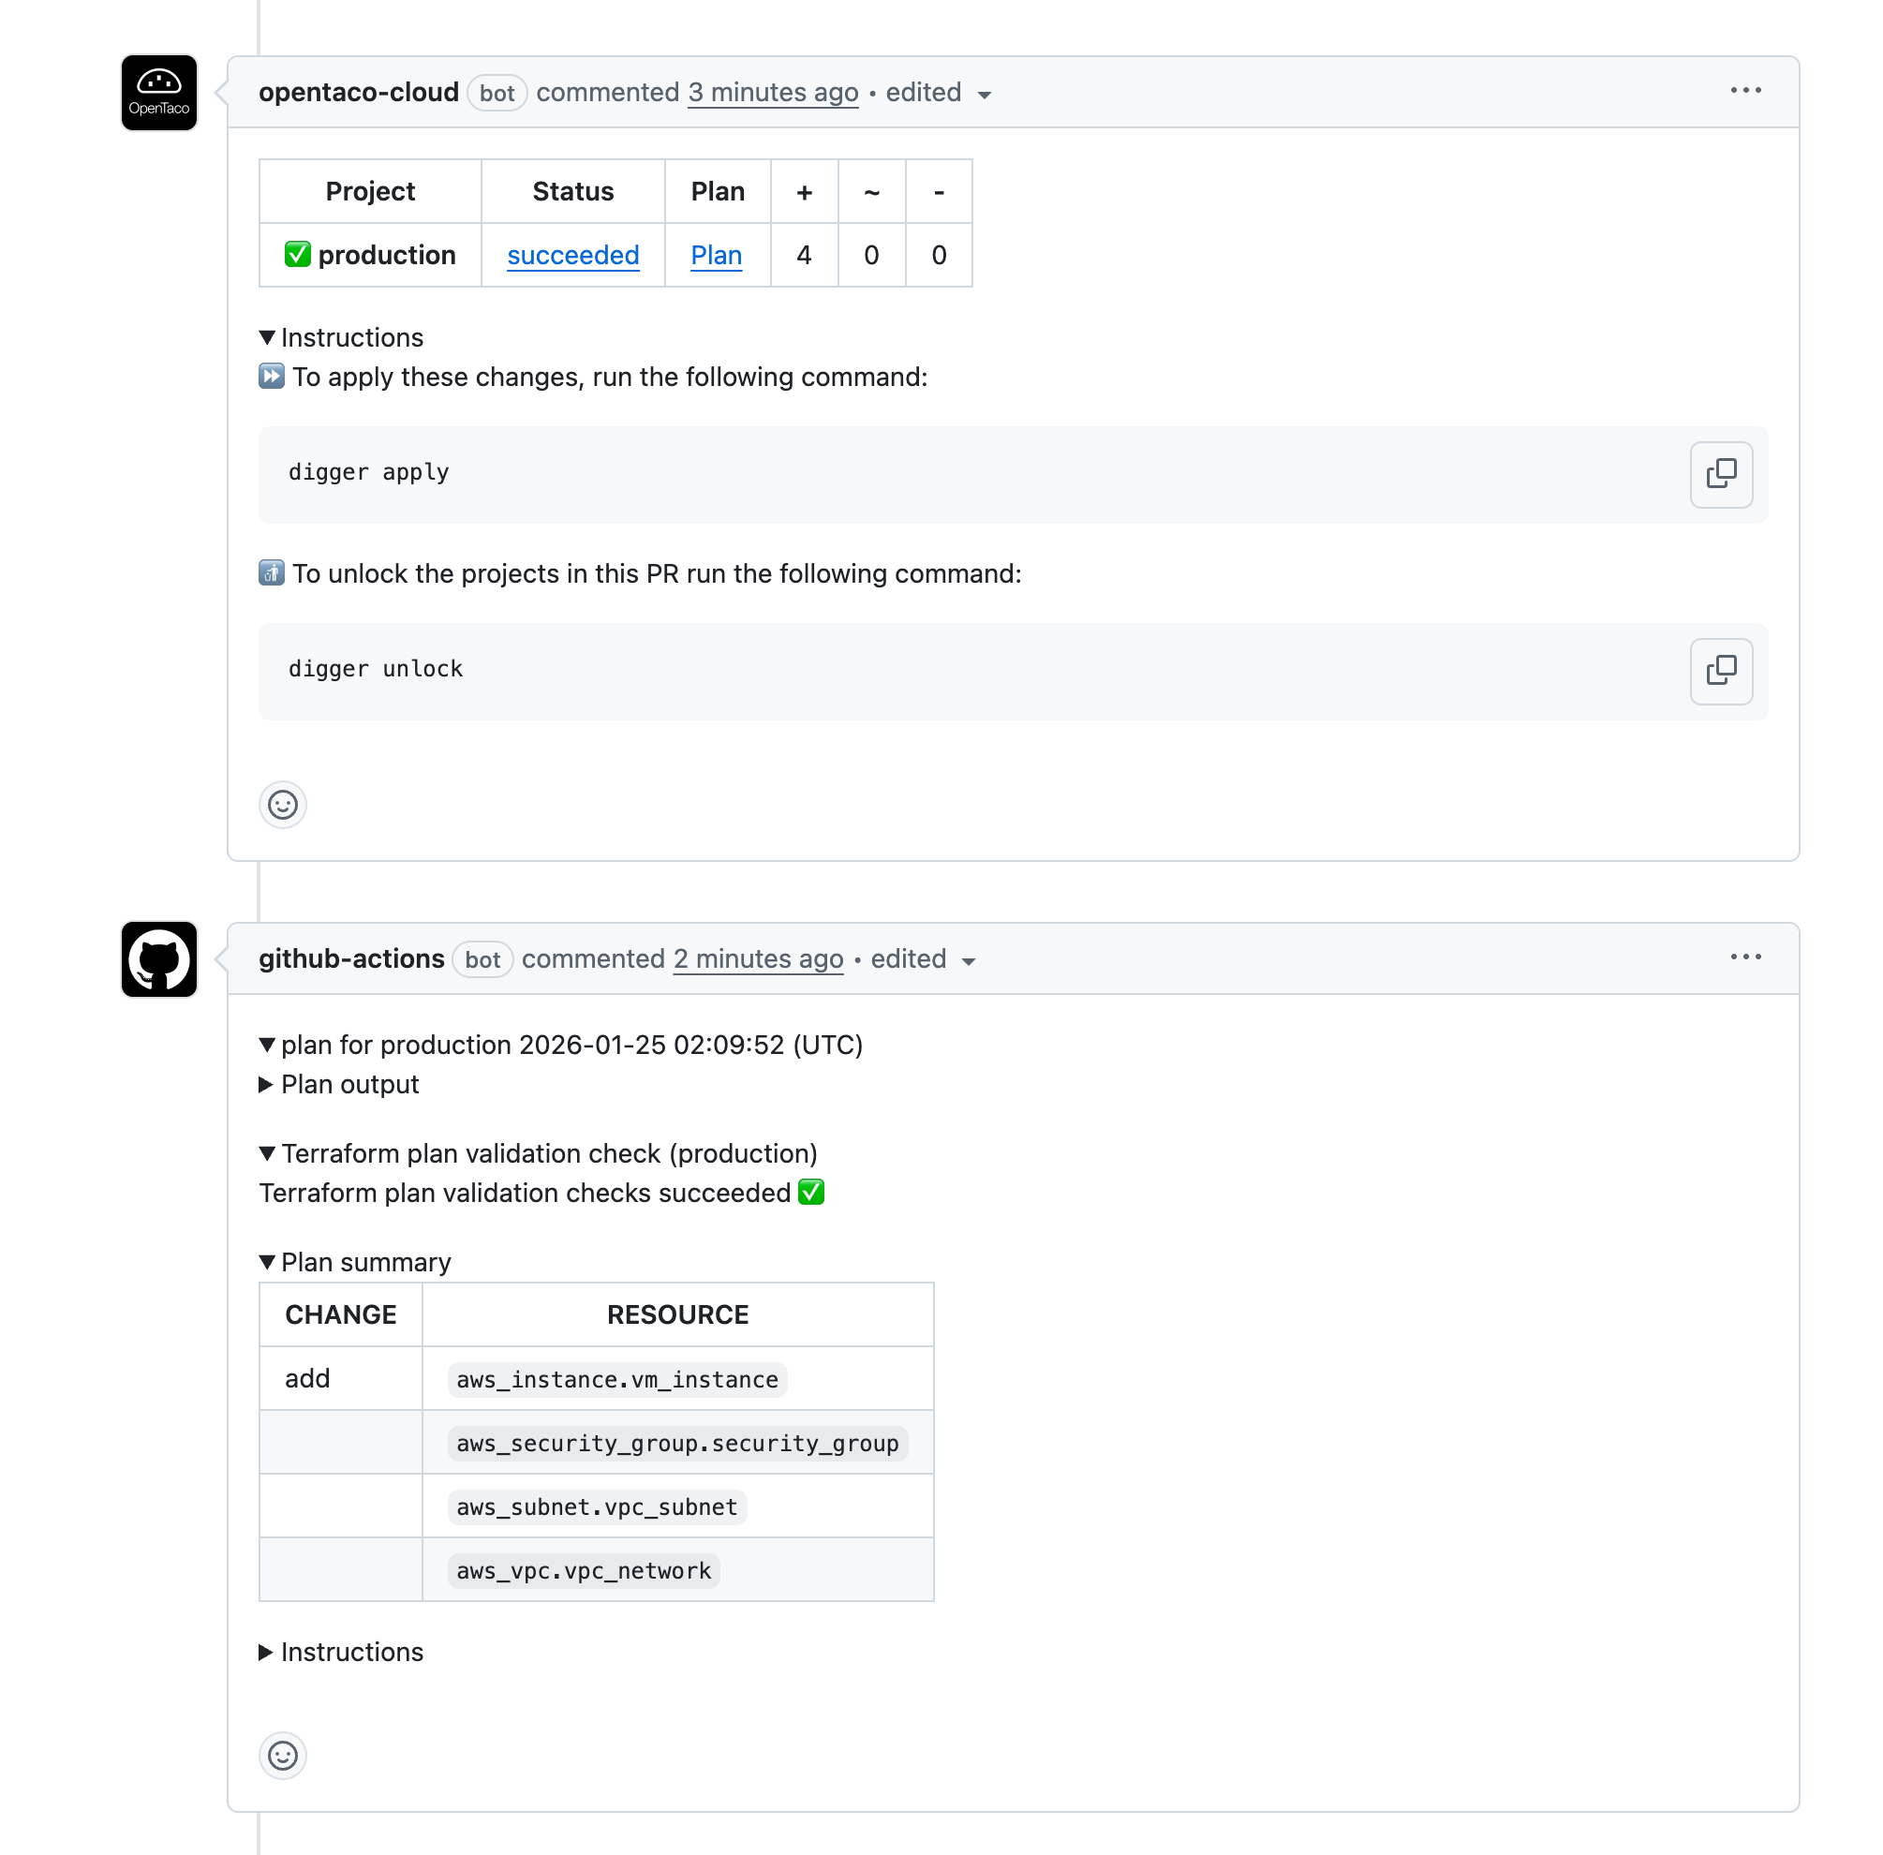Screen dimensions: 1883x1855
Task: Select the aws_instance.vm_instance resource label
Action: pyautogui.click(x=615, y=1378)
